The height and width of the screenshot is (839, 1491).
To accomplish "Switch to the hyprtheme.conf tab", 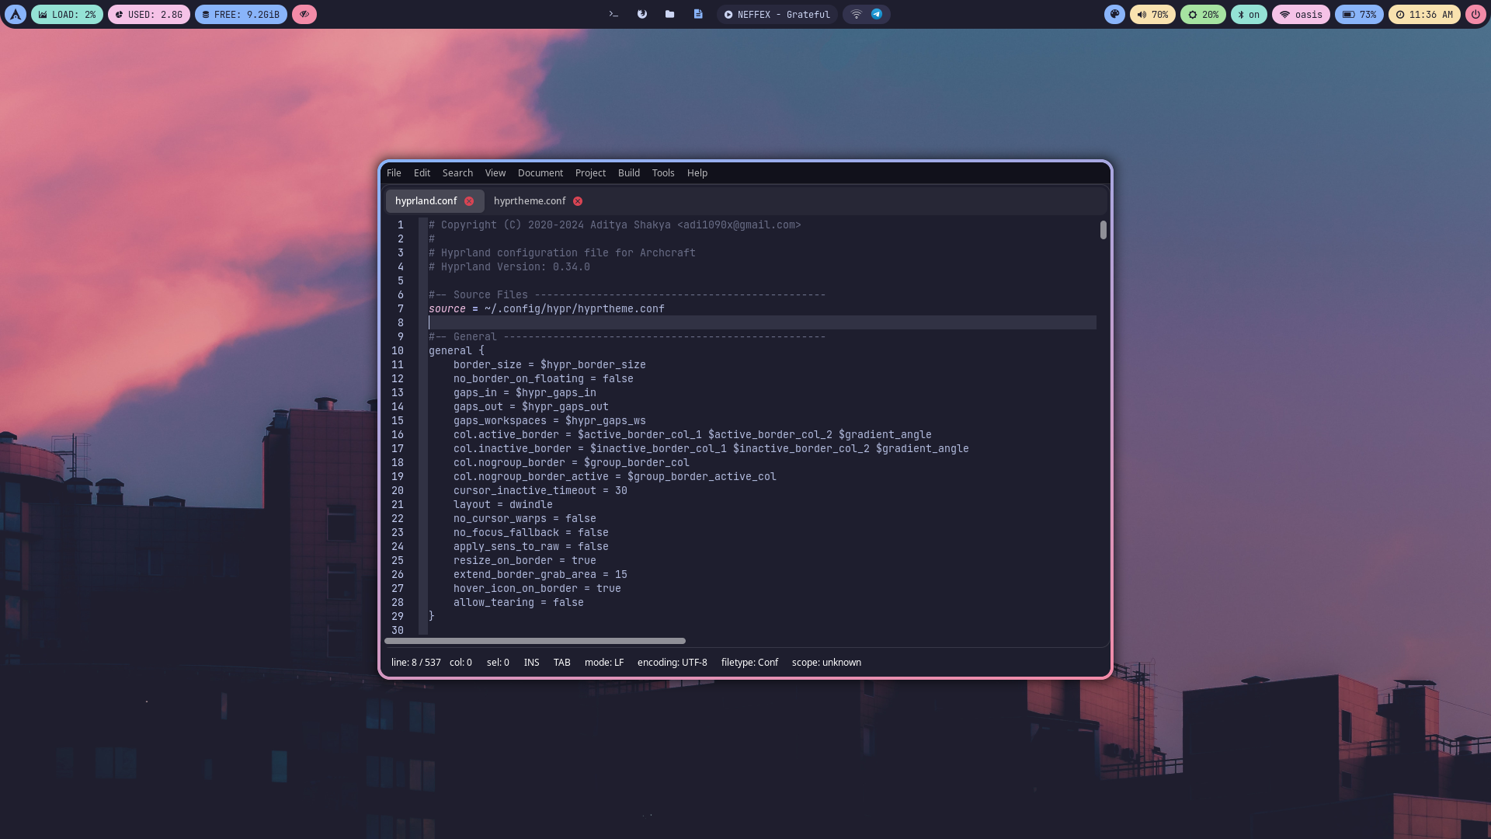I will 530,201.
